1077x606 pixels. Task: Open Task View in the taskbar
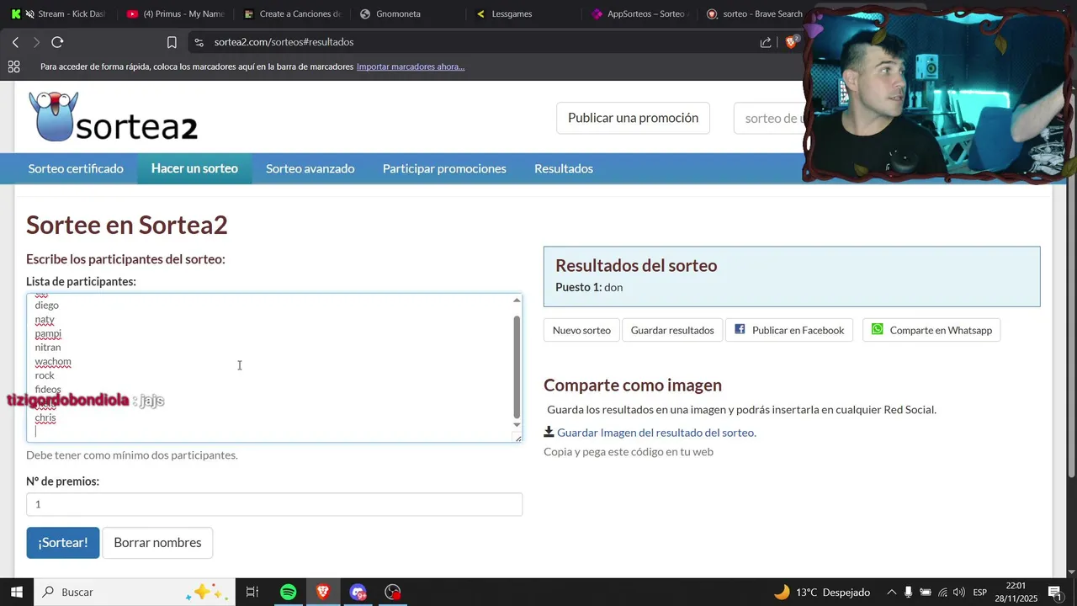pyautogui.click(x=252, y=592)
